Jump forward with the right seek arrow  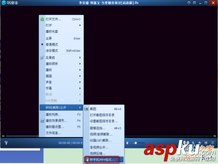tap(215, 136)
